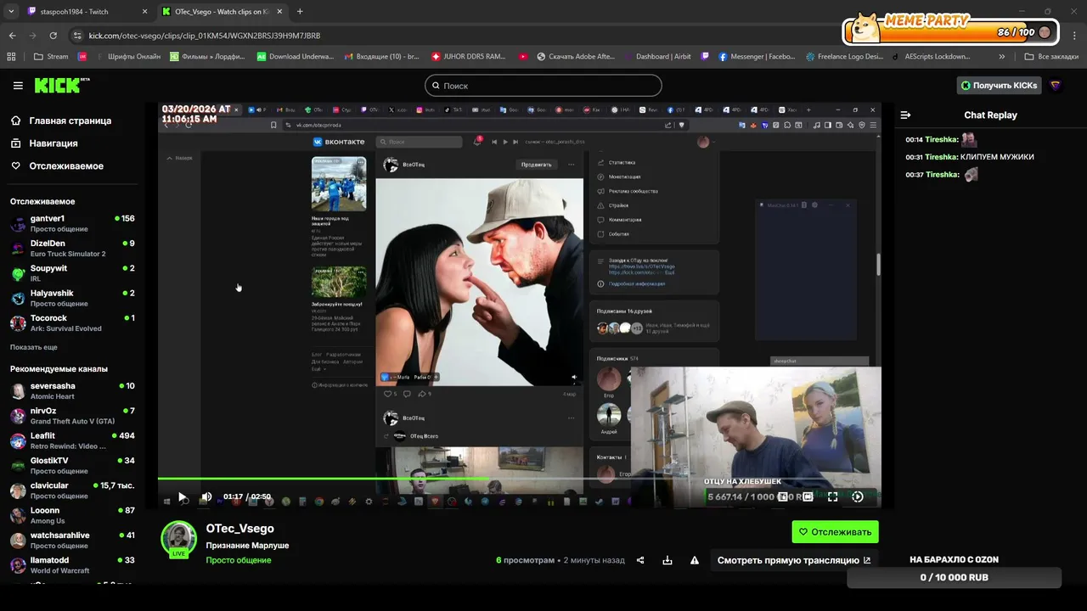Seek on the green video progress bar
Viewport: 1087px width, 611px height.
(519, 479)
